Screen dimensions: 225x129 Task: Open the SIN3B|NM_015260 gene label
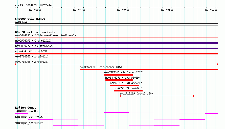coord(27,111)
